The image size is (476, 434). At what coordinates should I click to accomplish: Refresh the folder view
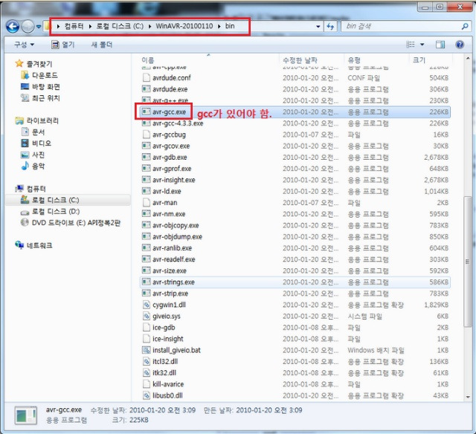[x=330, y=27]
